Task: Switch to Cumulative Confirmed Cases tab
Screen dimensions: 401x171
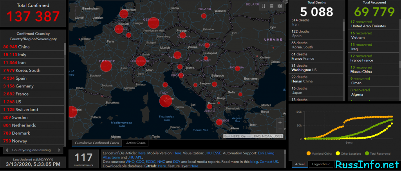Action: [x=97, y=143]
